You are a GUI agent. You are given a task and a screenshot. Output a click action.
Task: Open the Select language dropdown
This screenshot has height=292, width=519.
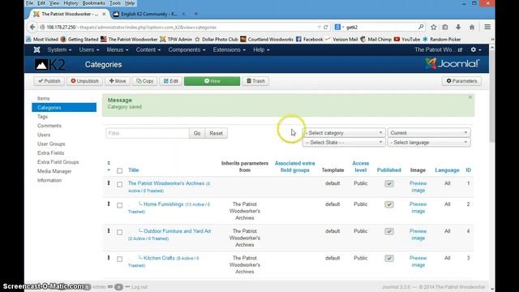coord(429,143)
